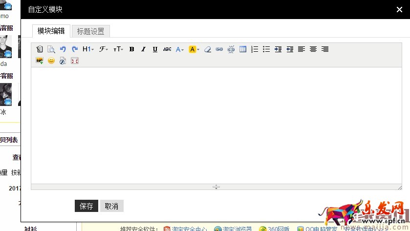The image size is (410, 231).
Task: Toggle fullscreen editor mode icon
Action: pyautogui.click(x=75, y=61)
